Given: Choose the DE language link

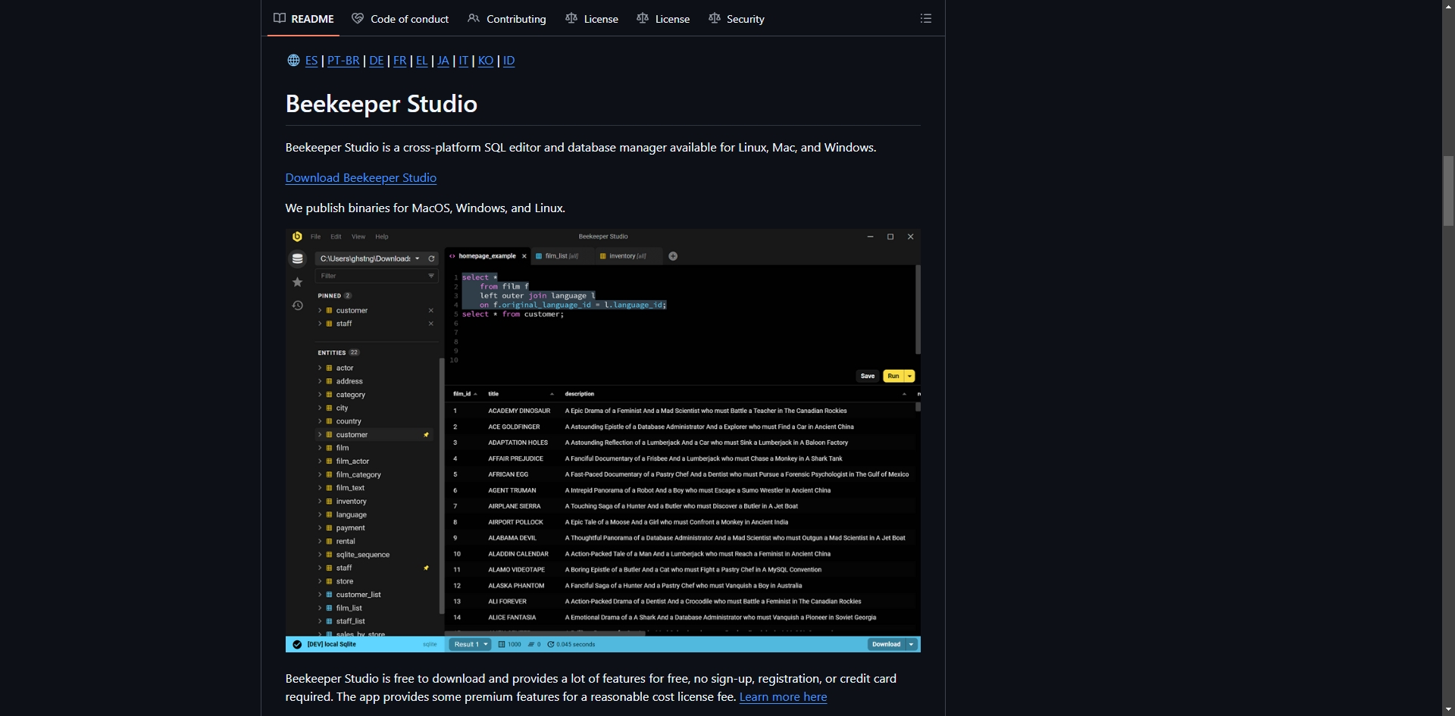Looking at the screenshot, I should click(377, 61).
